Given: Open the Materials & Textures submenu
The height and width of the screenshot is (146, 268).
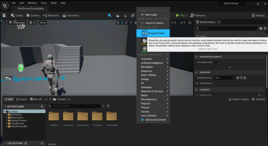Looking at the screenshot, I should coord(153,92).
